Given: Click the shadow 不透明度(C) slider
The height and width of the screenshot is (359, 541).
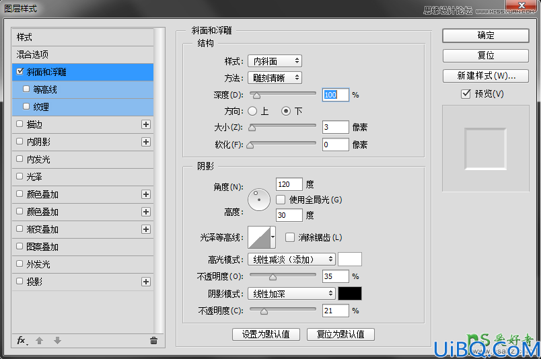Looking at the screenshot, I should 283,309.
